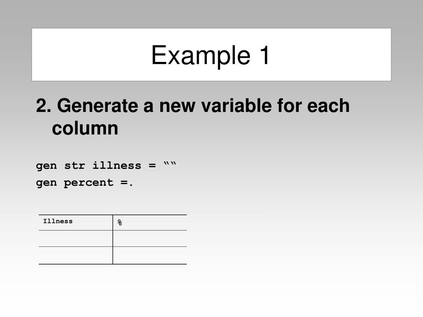Click the 'Generate a new variable' heading
Viewport: 423px width, 317px height.
click(192, 117)
